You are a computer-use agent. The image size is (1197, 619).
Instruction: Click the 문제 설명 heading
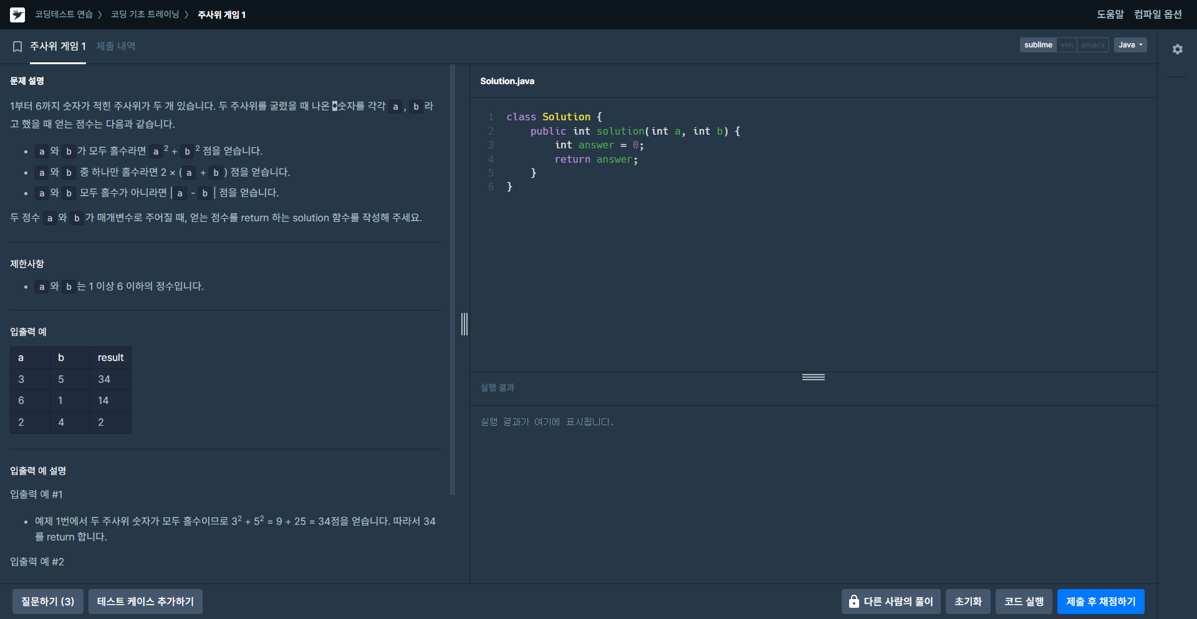[27, 81]
